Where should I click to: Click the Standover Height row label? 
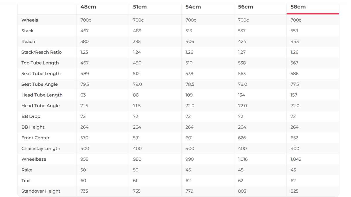tap(41, 191)
